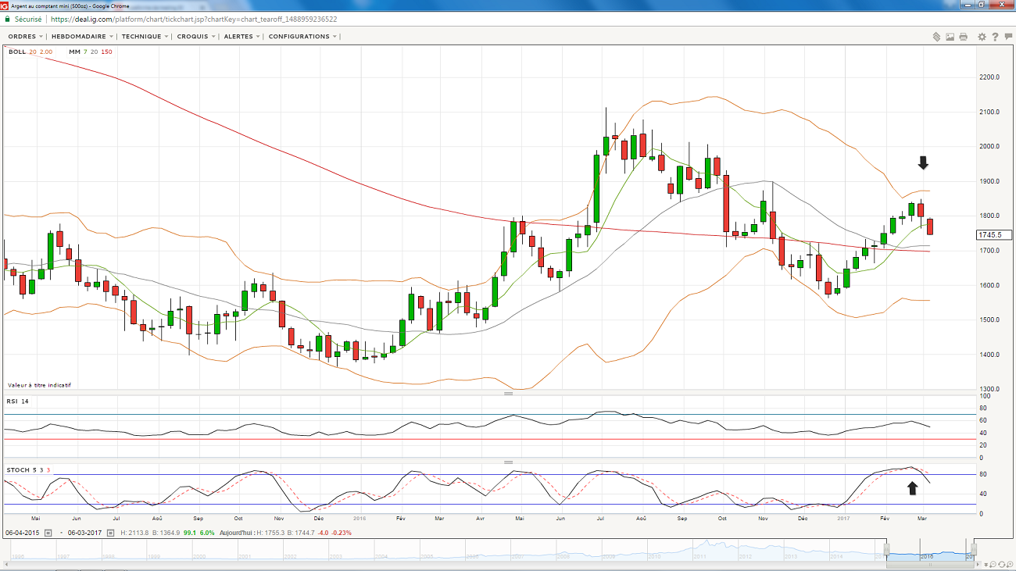Open the CONFIGURATIONS menu

(302, 37)
